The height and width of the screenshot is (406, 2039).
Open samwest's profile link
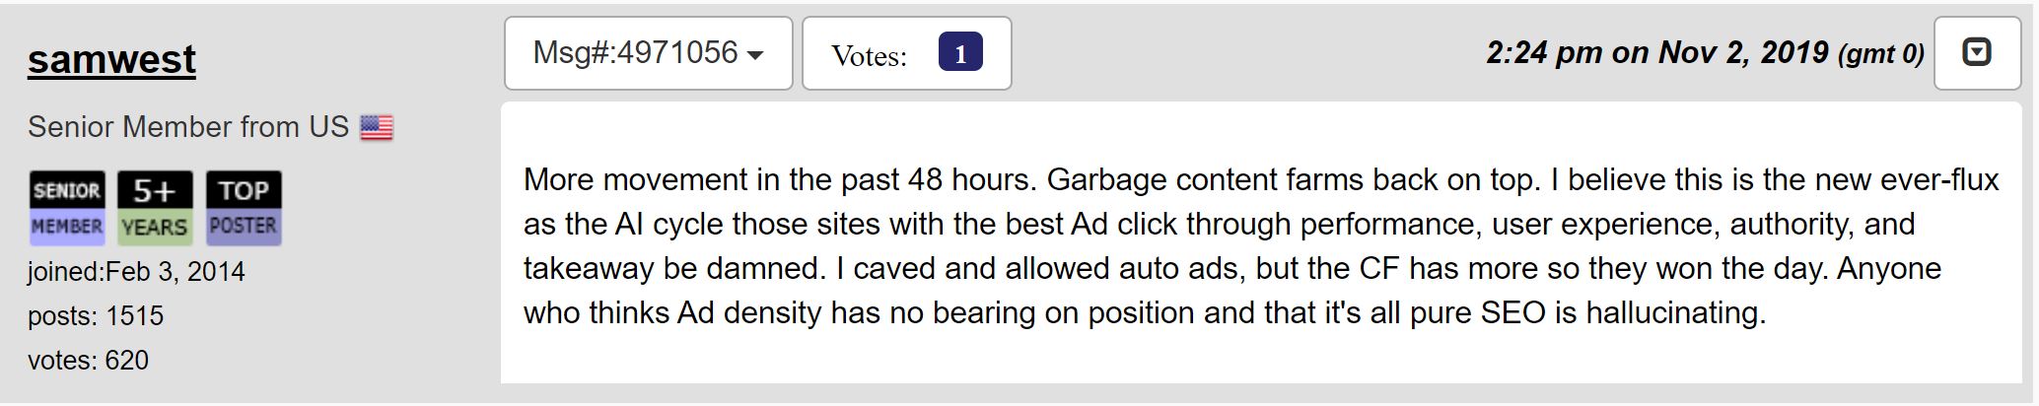[x=111, y=59]
